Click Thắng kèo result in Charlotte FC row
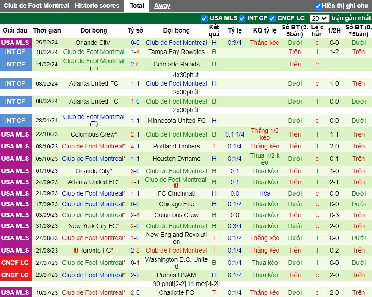372x297 pixels. 265,292
